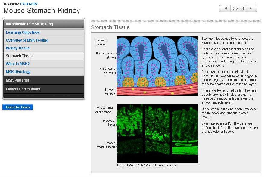The height and width of the screenshot is (177, 264).
Task: Click the stomach tissue diagram illustration
Action: 157,66
